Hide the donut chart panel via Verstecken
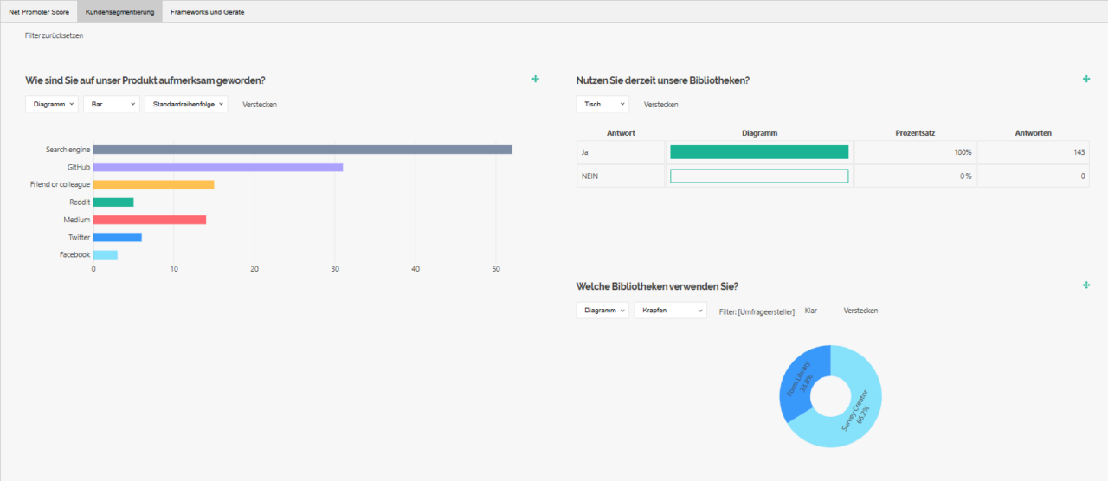 [x=860, y=311]
